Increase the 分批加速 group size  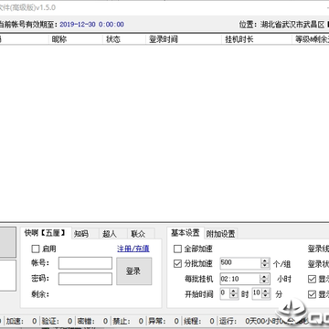(x=265, y=261)
